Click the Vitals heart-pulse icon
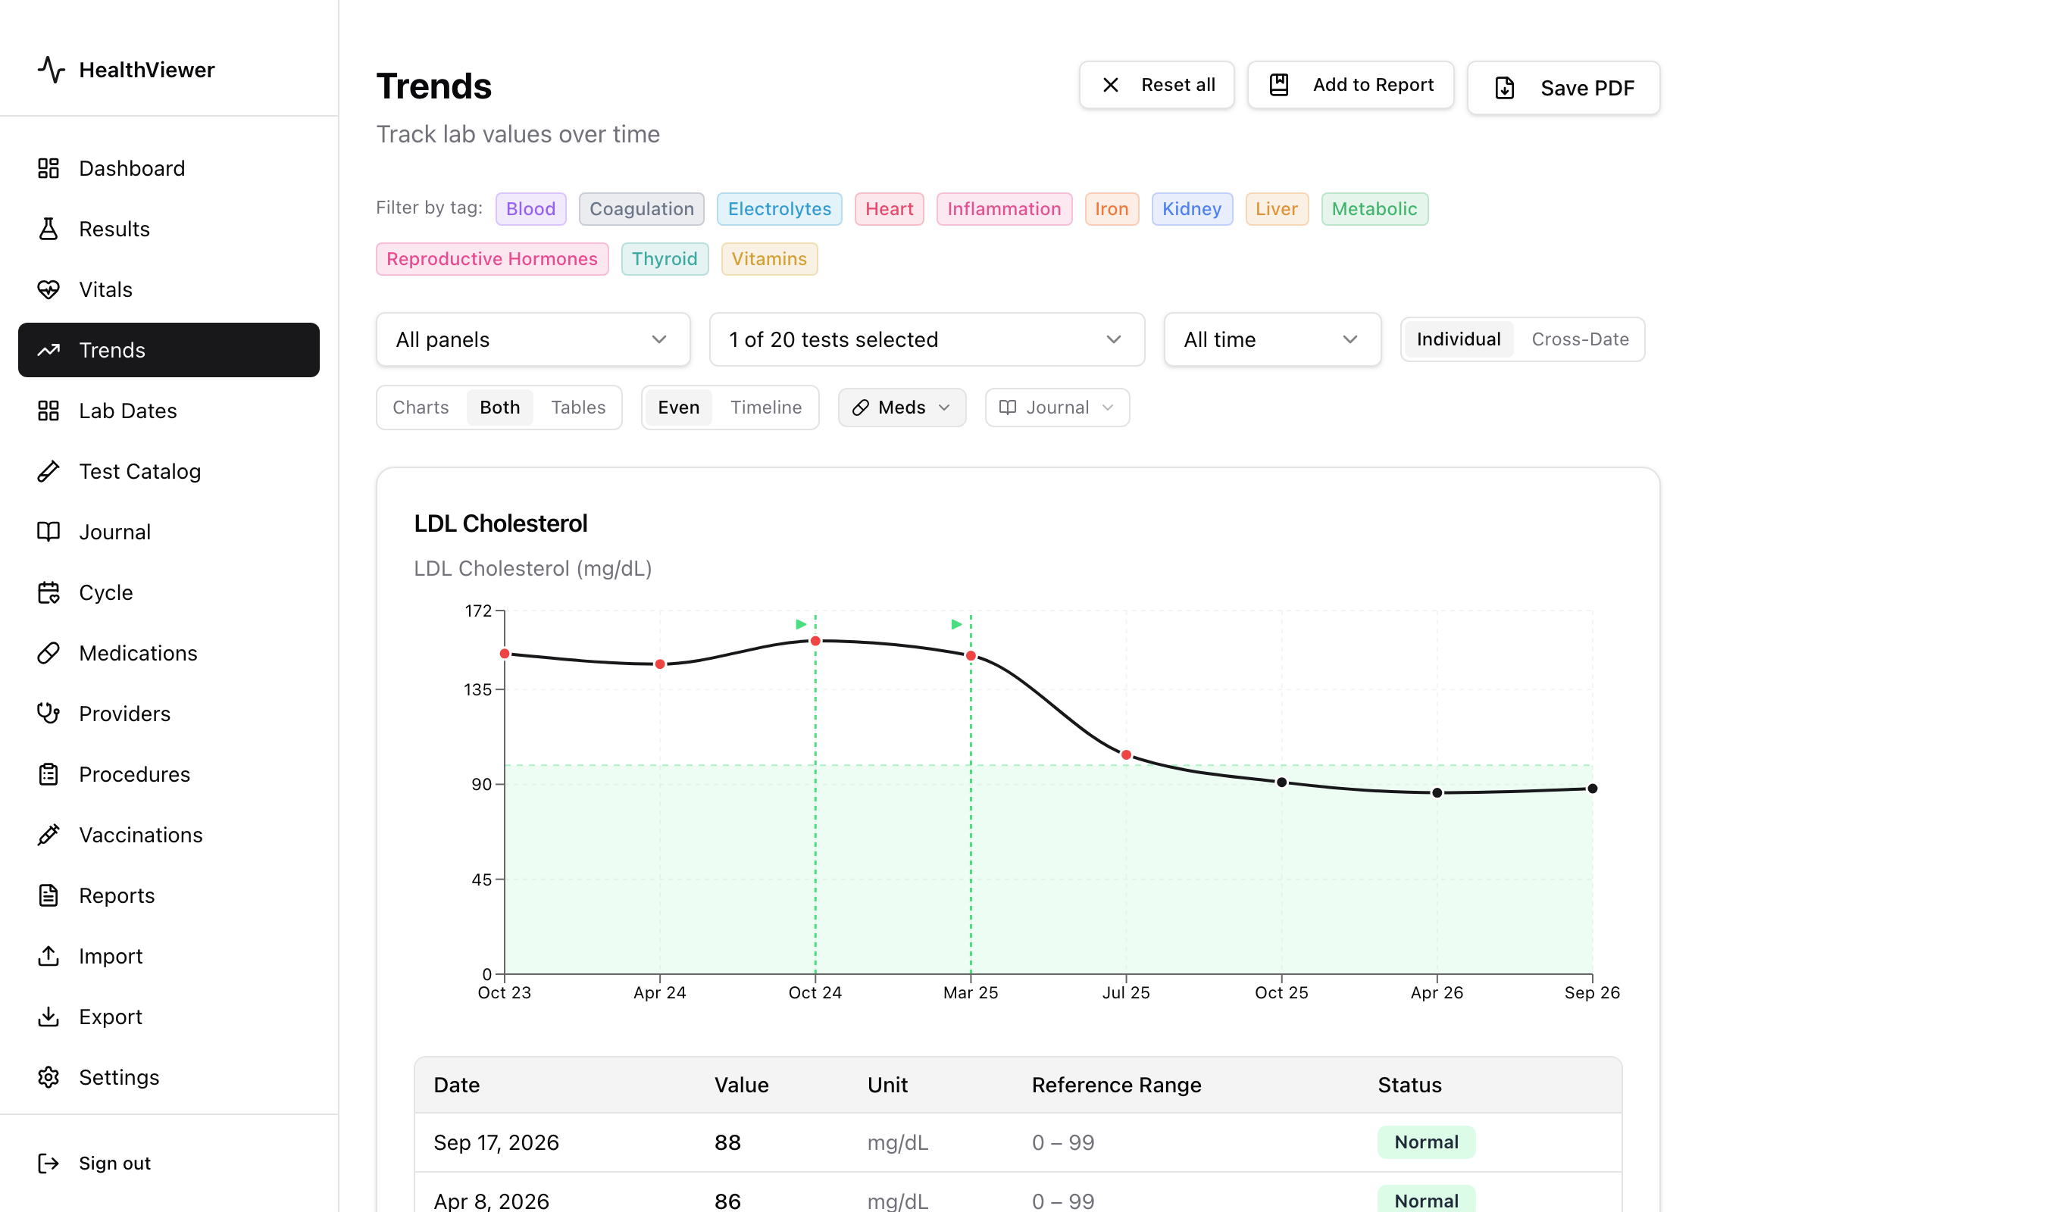Image resolution: width=2061 pixels, height=1212 pixels. (48, 289)
